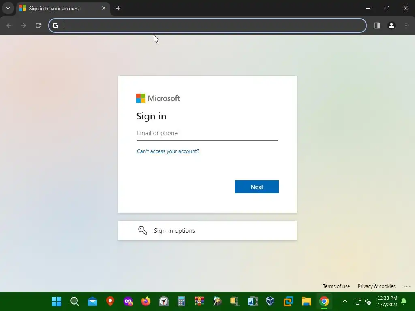Click the Chrome taskbar icon
Screen dimensions: 415x311
tap(324, 301)
